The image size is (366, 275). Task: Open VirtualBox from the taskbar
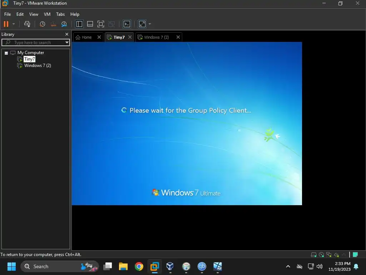170,266
